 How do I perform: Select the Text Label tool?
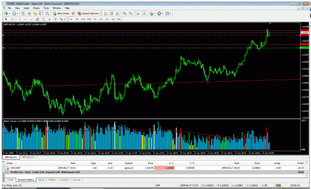tap(55, 19)
